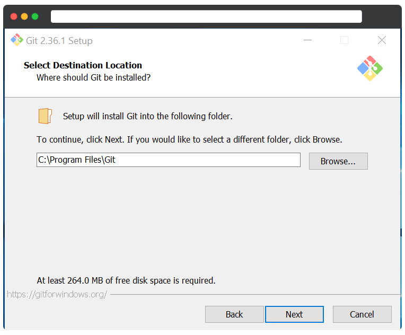Image resolution: width=405 pixels, height=335 pixels.
Task: Click 'At least 264.0 MB of free disk space' text
Action: point(126,280)
